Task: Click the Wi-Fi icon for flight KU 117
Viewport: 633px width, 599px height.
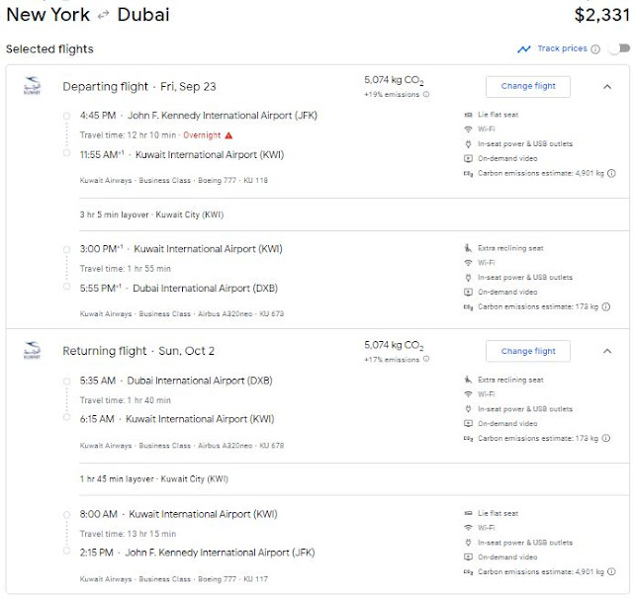Action: click(468, 528)
